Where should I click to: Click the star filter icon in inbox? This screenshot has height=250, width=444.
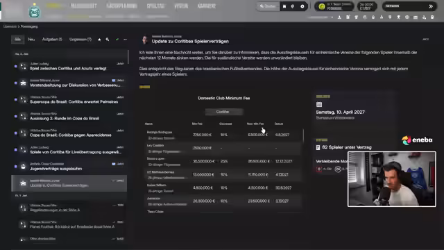pos(99,40)
